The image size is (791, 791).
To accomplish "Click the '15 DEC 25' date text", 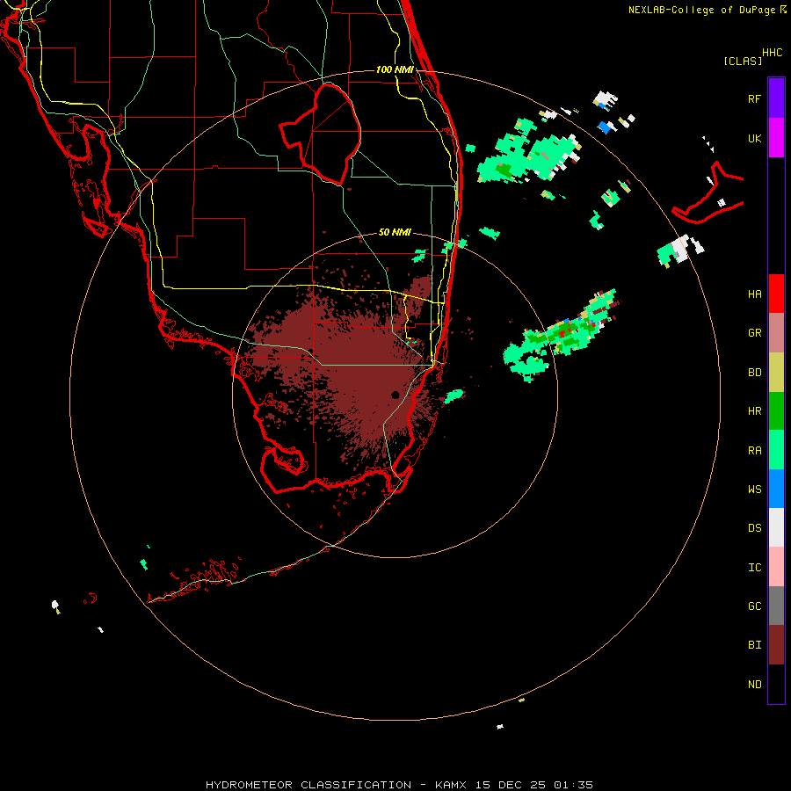I will [x=511, y=785].
